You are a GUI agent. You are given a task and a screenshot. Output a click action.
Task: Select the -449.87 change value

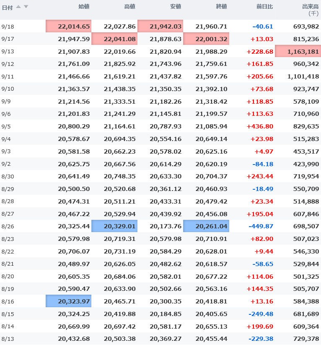(x=261, y=226)
